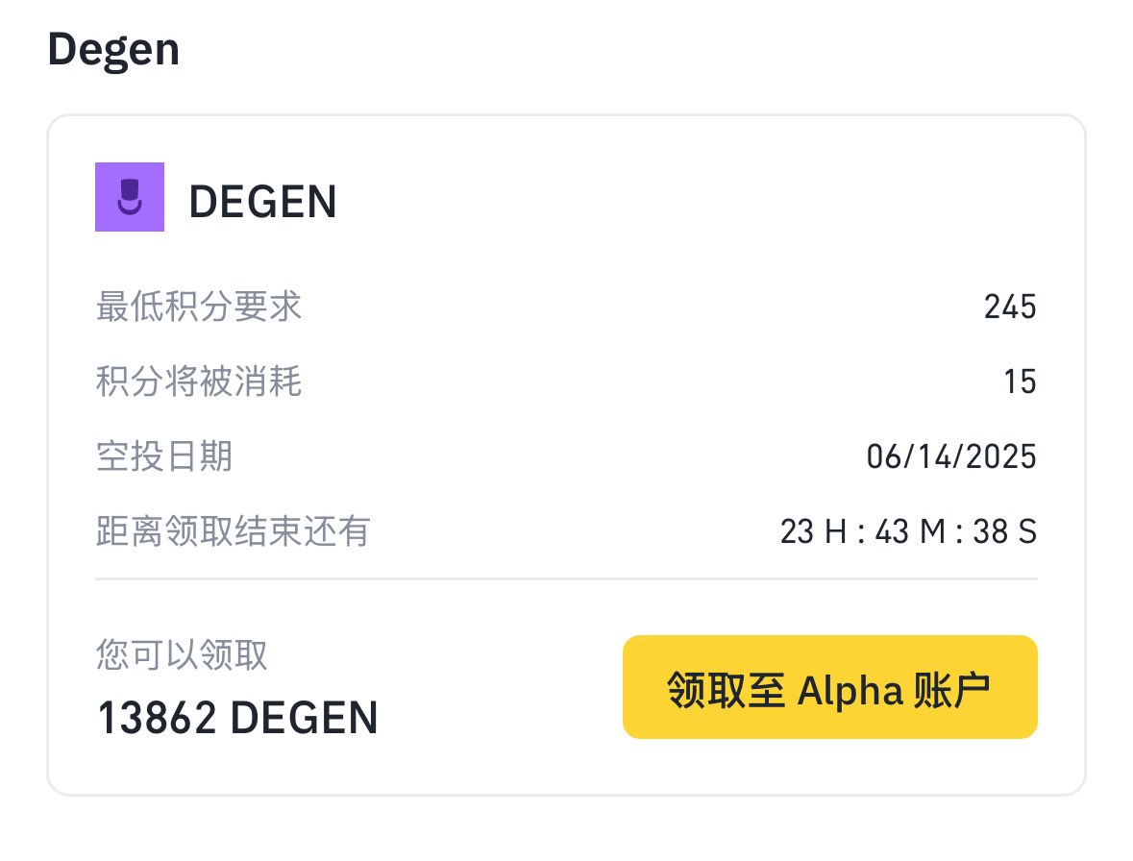Image resolution: width=1133 pixels, height=861 pixels.
Task: Select the 最低积分要求 label
Action: (199, 307)
